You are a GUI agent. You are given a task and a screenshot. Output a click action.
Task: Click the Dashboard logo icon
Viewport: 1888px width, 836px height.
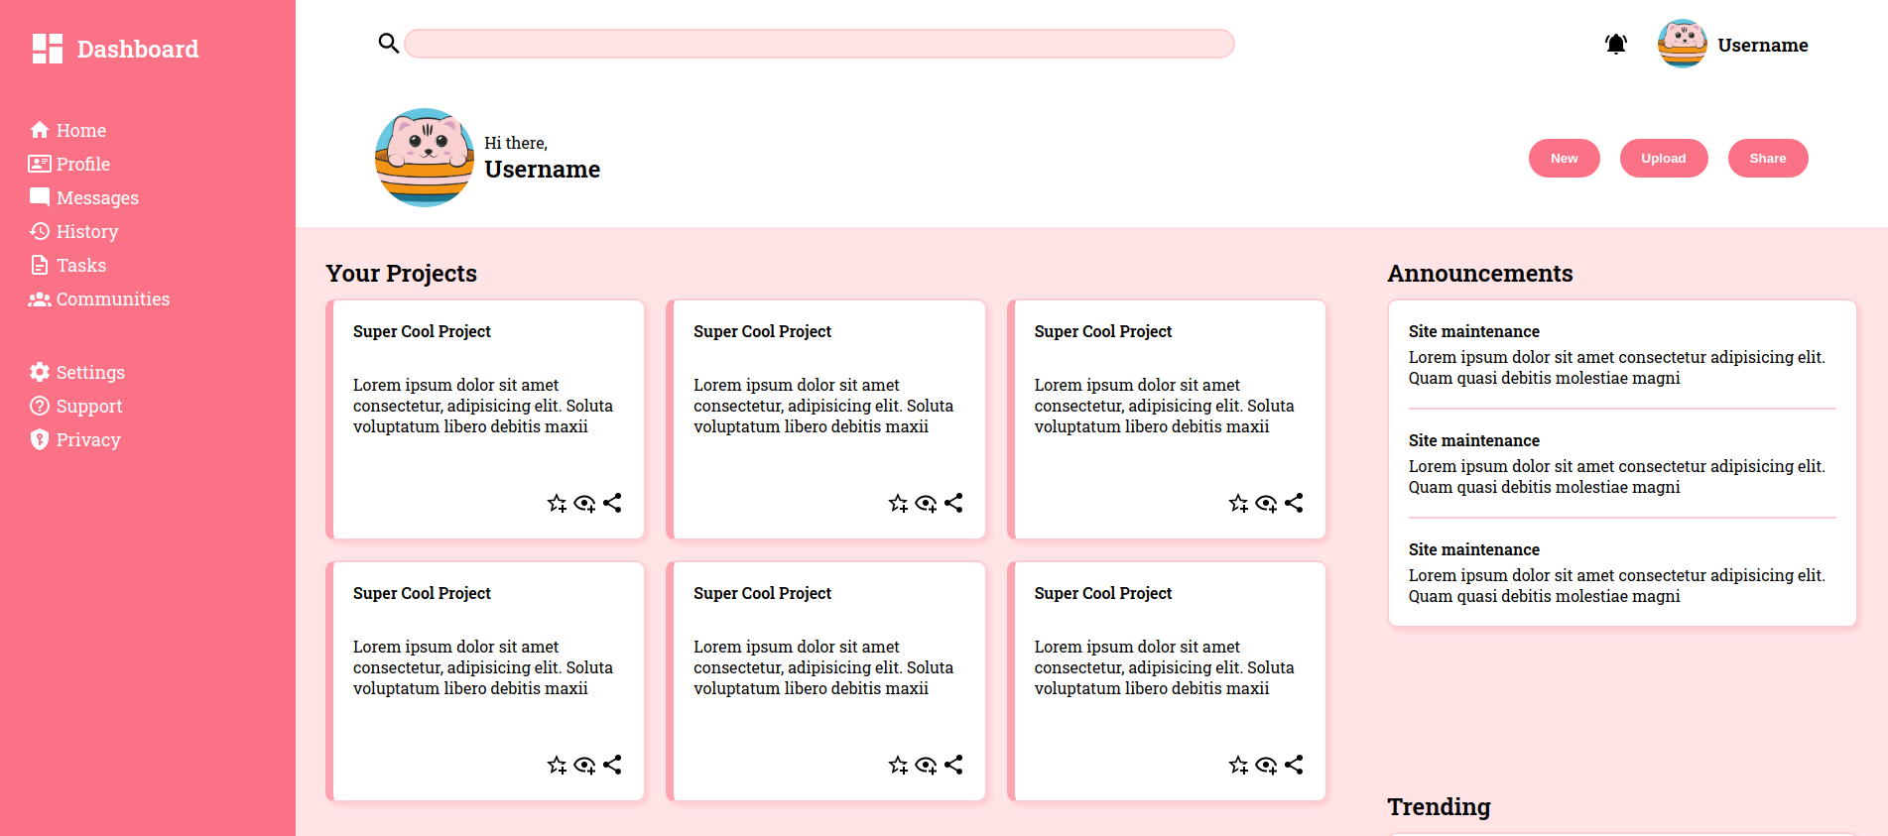tap(47, 49)
